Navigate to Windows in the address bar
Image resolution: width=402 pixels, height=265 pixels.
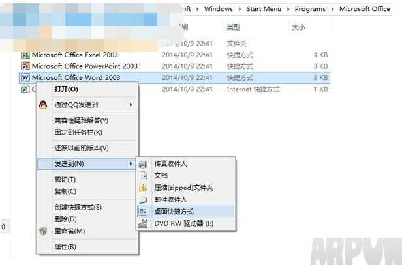coord(219,9)
